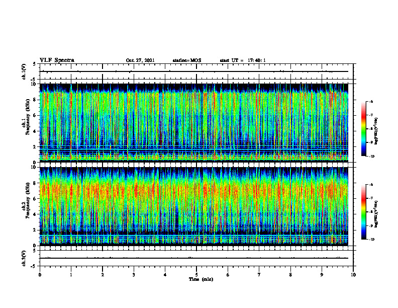
Task: Click time-axis tick label "7"
Action: [x=259, y=275]
